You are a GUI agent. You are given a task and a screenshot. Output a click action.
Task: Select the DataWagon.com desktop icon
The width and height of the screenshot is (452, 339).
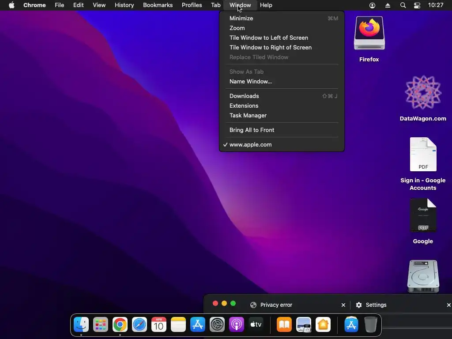423,93
